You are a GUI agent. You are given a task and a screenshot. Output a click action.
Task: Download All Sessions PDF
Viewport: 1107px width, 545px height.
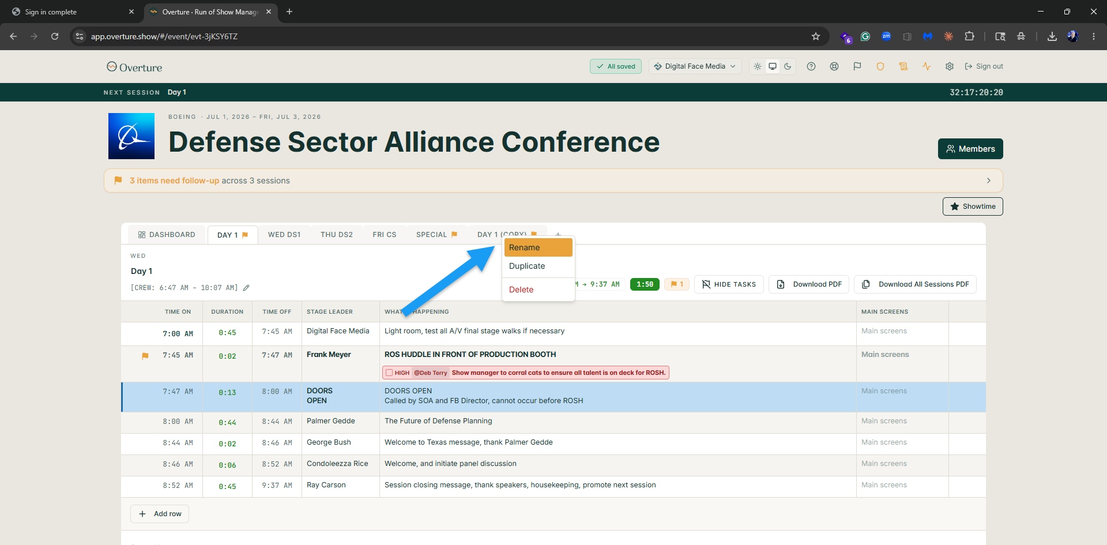click(915, 284)
